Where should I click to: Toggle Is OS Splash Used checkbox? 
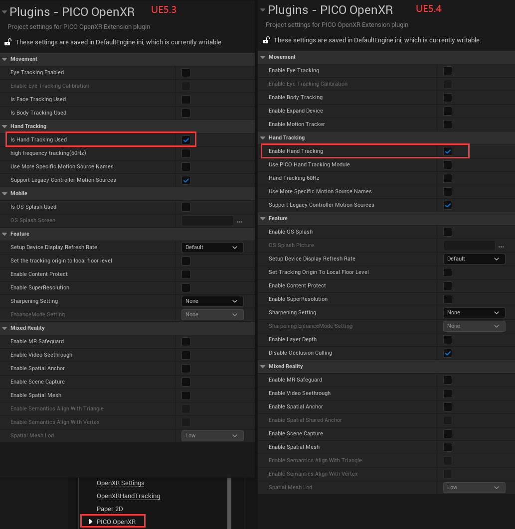pyautogui.click(x=186, y=207)
